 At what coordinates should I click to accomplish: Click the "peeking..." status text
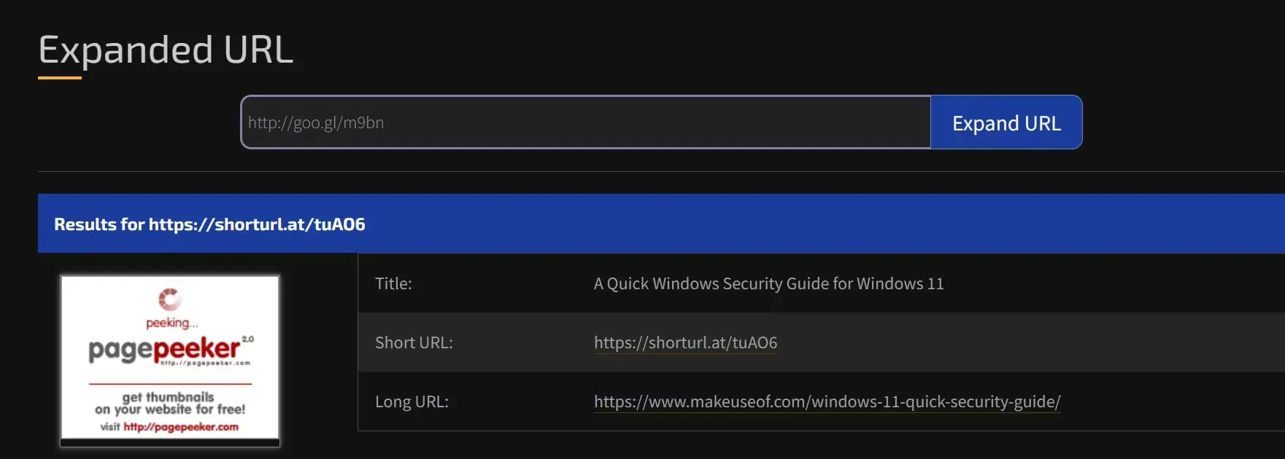tap(171, 323)
